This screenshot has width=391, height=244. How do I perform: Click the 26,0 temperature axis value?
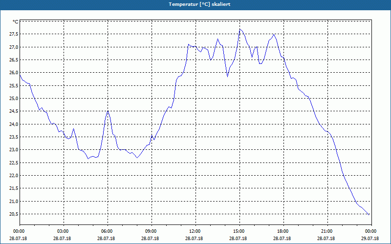pos(14,73)
